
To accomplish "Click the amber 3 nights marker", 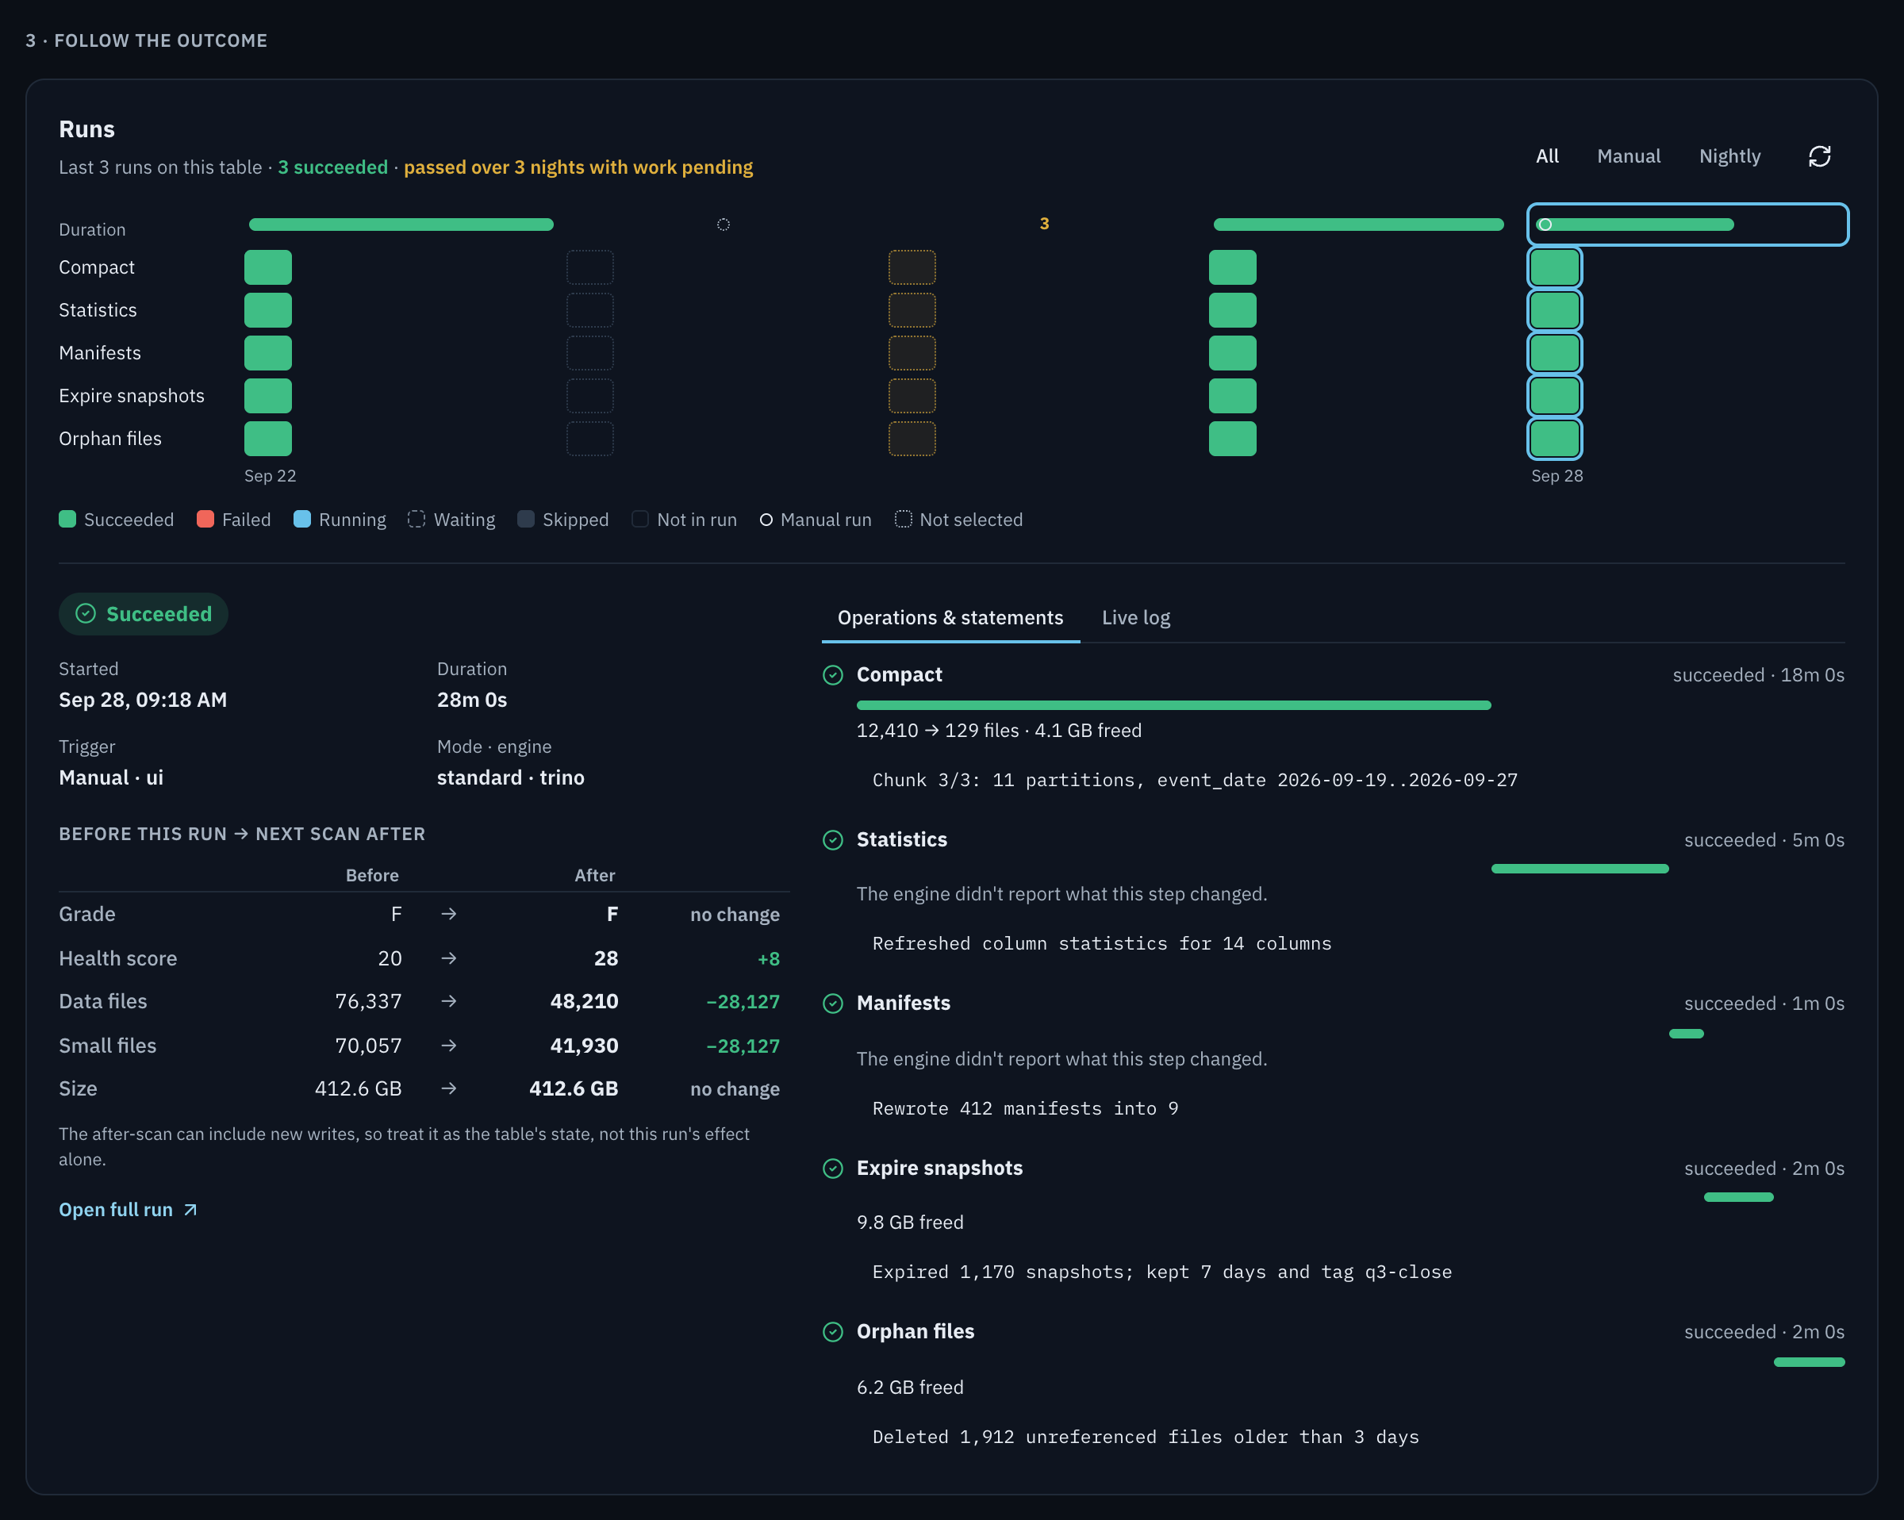I will pos(1044,224).
